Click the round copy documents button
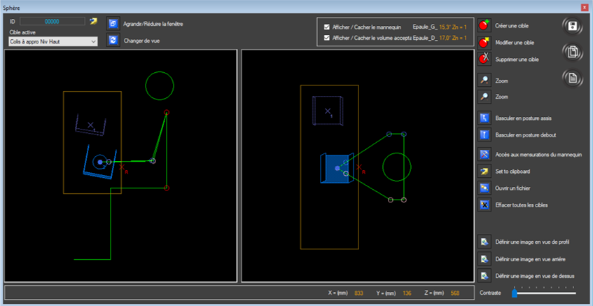This screenshot has width=593, height=306. pyautogui.click(x=573, y=53)
